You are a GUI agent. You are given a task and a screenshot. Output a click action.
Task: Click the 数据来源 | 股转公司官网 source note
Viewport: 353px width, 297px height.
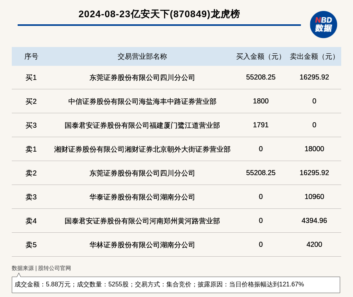(41, 268)
